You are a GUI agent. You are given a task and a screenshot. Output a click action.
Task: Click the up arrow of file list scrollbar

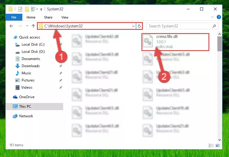219,34
